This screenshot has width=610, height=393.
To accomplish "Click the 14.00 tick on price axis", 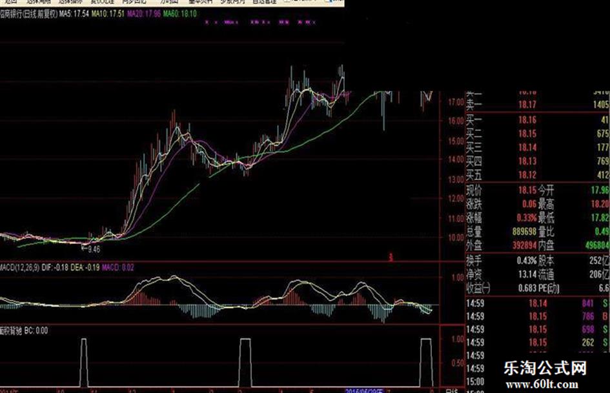I will click(x=456, y=159).
